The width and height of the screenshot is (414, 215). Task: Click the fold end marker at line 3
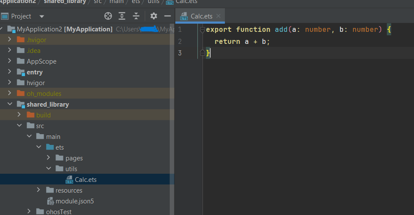pyautogui.click(x=202, y=52)
